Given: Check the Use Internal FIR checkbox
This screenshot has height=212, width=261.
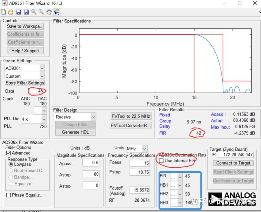Looking at the screenshot, I should tap(161, 161).
